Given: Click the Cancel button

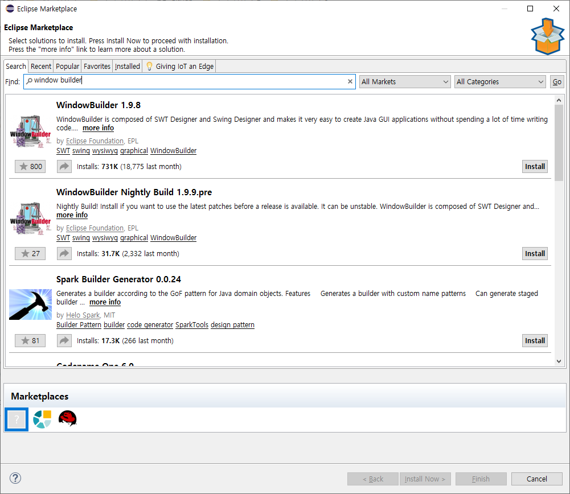Looking at the screenshot, I should coord(536,479).
